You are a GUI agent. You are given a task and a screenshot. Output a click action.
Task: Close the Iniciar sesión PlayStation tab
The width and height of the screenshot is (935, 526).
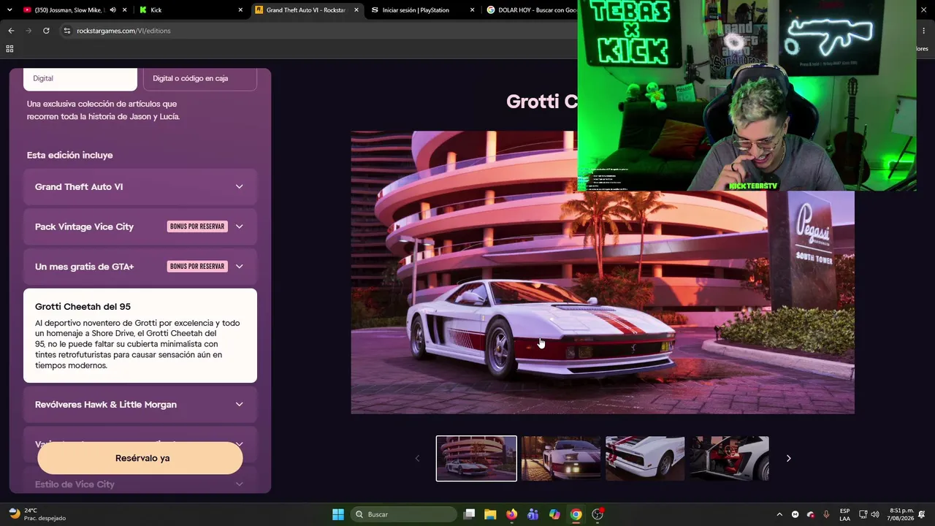[472, 10]
